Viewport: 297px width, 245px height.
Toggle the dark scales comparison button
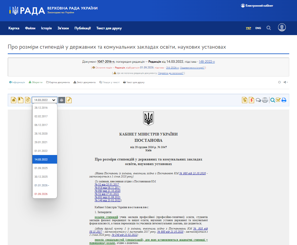pyautogui.click(x=62, y=100)
